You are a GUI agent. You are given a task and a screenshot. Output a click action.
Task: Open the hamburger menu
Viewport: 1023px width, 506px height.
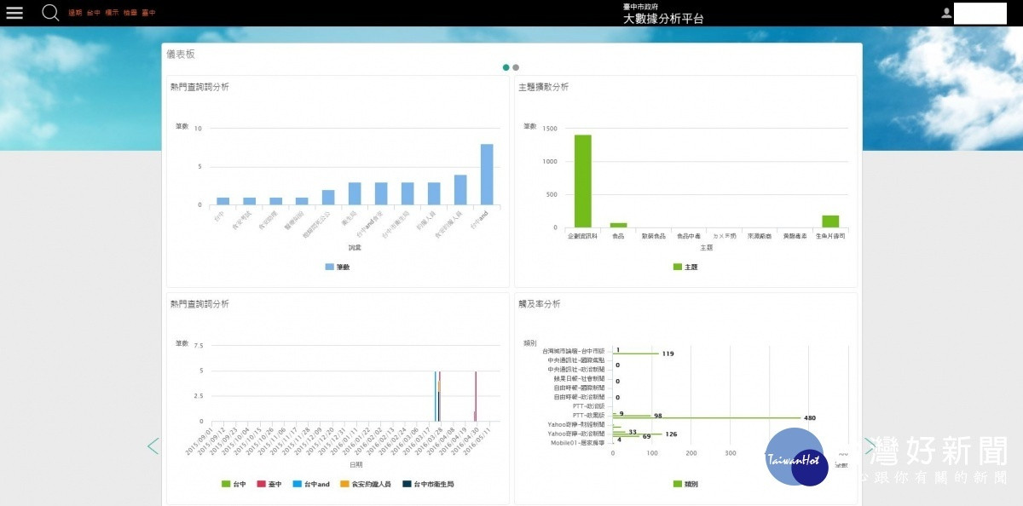(x=14, y=13)
